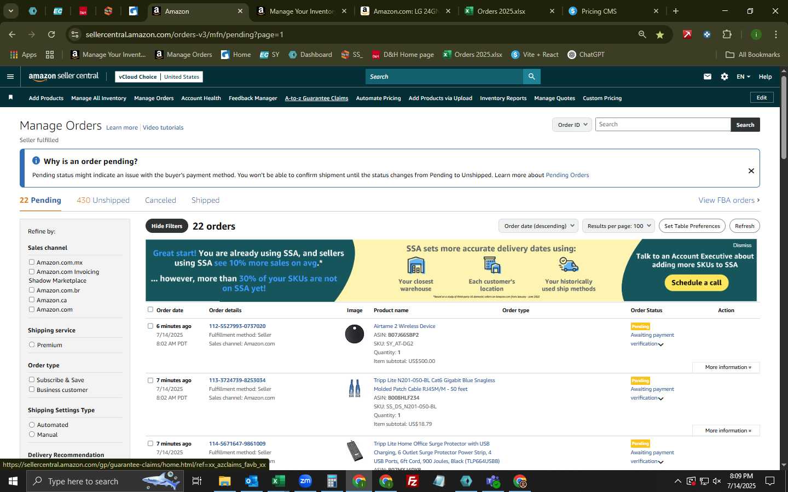Check the Amazon.ca sales channel box
The width and height of the screenshot is (788, 492).
[x=32, y=300]
